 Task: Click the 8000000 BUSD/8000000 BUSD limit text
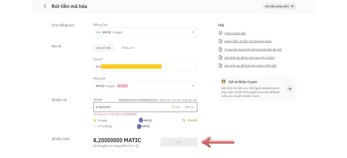pyautogui.click(x=138, y=100)
